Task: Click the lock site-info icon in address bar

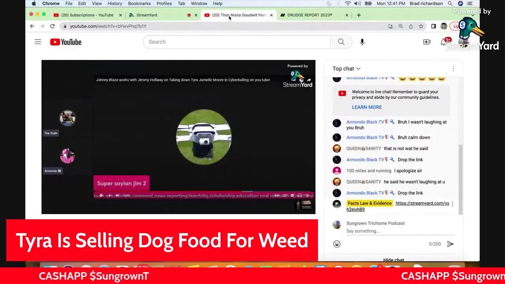Action: coord(65,26)
